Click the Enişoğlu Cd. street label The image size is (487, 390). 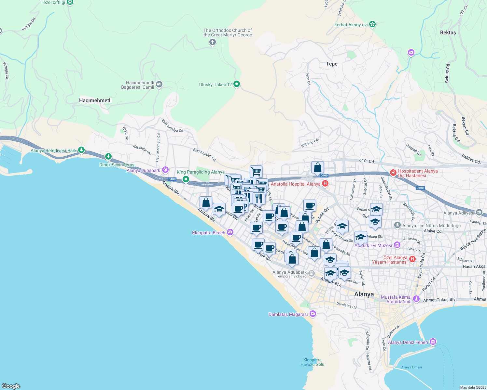coord(413,150)
